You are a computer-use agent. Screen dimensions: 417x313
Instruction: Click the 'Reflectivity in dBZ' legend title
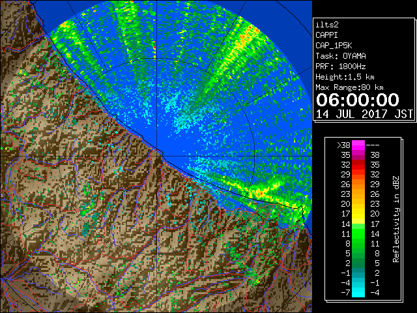(396, 219)
